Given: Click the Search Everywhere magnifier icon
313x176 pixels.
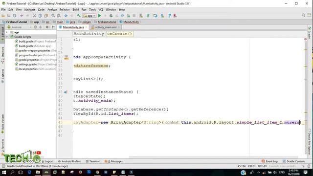Looking at the screenshot, I should 303,15.
